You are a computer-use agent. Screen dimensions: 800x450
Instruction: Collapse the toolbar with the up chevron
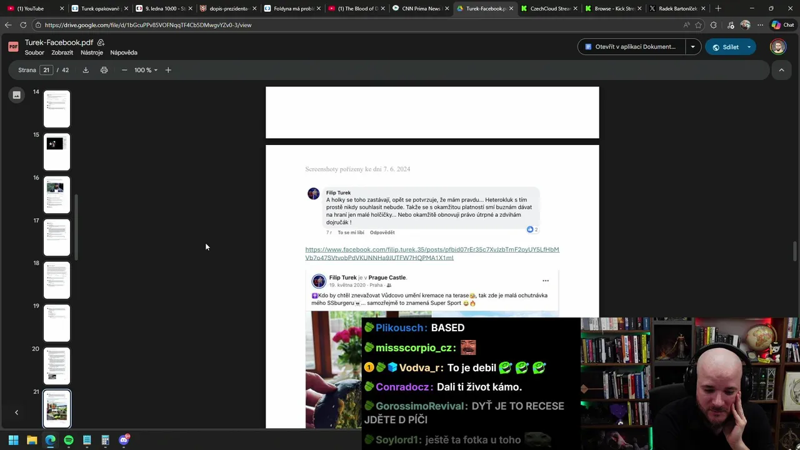781,70
